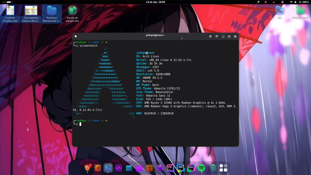Click the Icon Theme: BeautySolar line
The image size is (311, 175).
(x=155, y=92)
